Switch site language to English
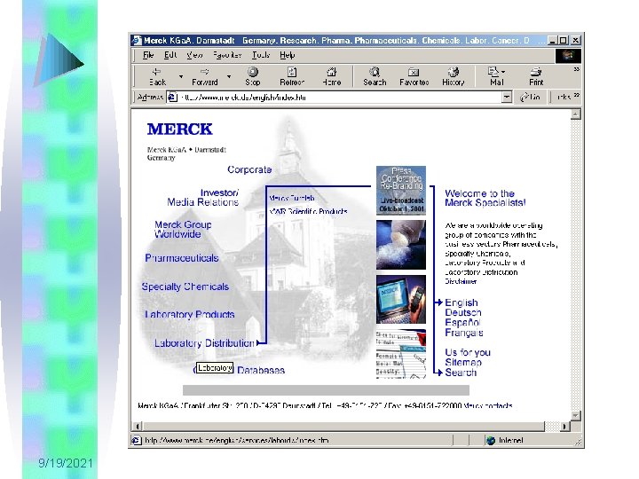This screenshot has width=639, height=479. tap(461, 302)
